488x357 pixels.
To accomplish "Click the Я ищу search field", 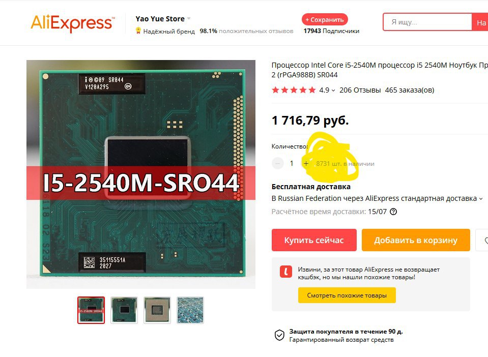I will 427,22.
